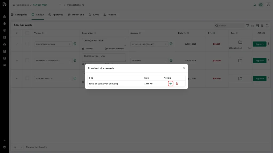Image resolution: width=273 pixels, height=153 pixels.
Task: Switch to Approved tab
Action: pos(56,15)
